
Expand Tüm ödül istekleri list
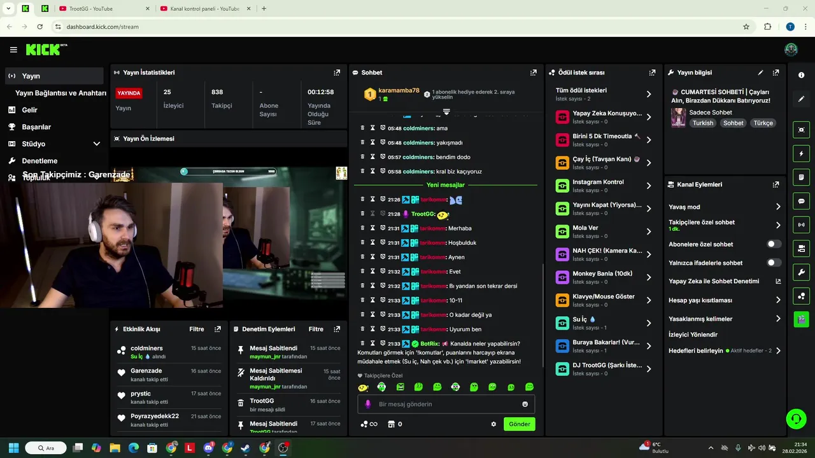click(x=649, y=94)
